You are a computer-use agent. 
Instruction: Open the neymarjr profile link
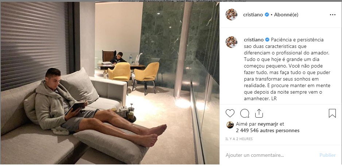coord(268,124)
